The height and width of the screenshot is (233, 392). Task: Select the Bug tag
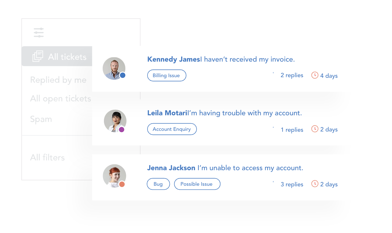click(x=158, y=184)
